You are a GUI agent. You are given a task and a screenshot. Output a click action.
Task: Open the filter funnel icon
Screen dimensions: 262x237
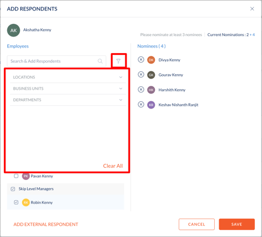[x=118, y=61]
